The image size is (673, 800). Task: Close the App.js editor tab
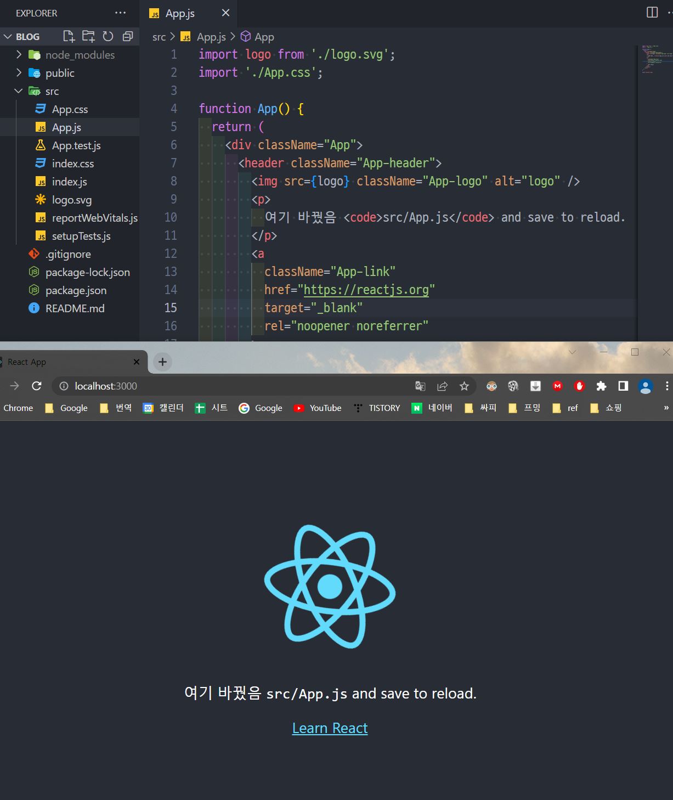pos(225,13)
